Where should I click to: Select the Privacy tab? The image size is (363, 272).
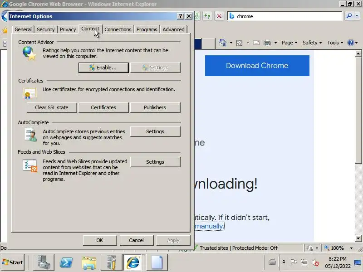[x=68, y=29]
